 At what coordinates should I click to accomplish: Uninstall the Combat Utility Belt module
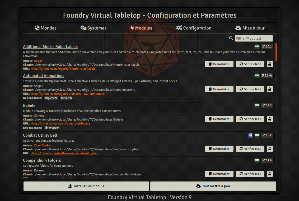pos(219,149)
